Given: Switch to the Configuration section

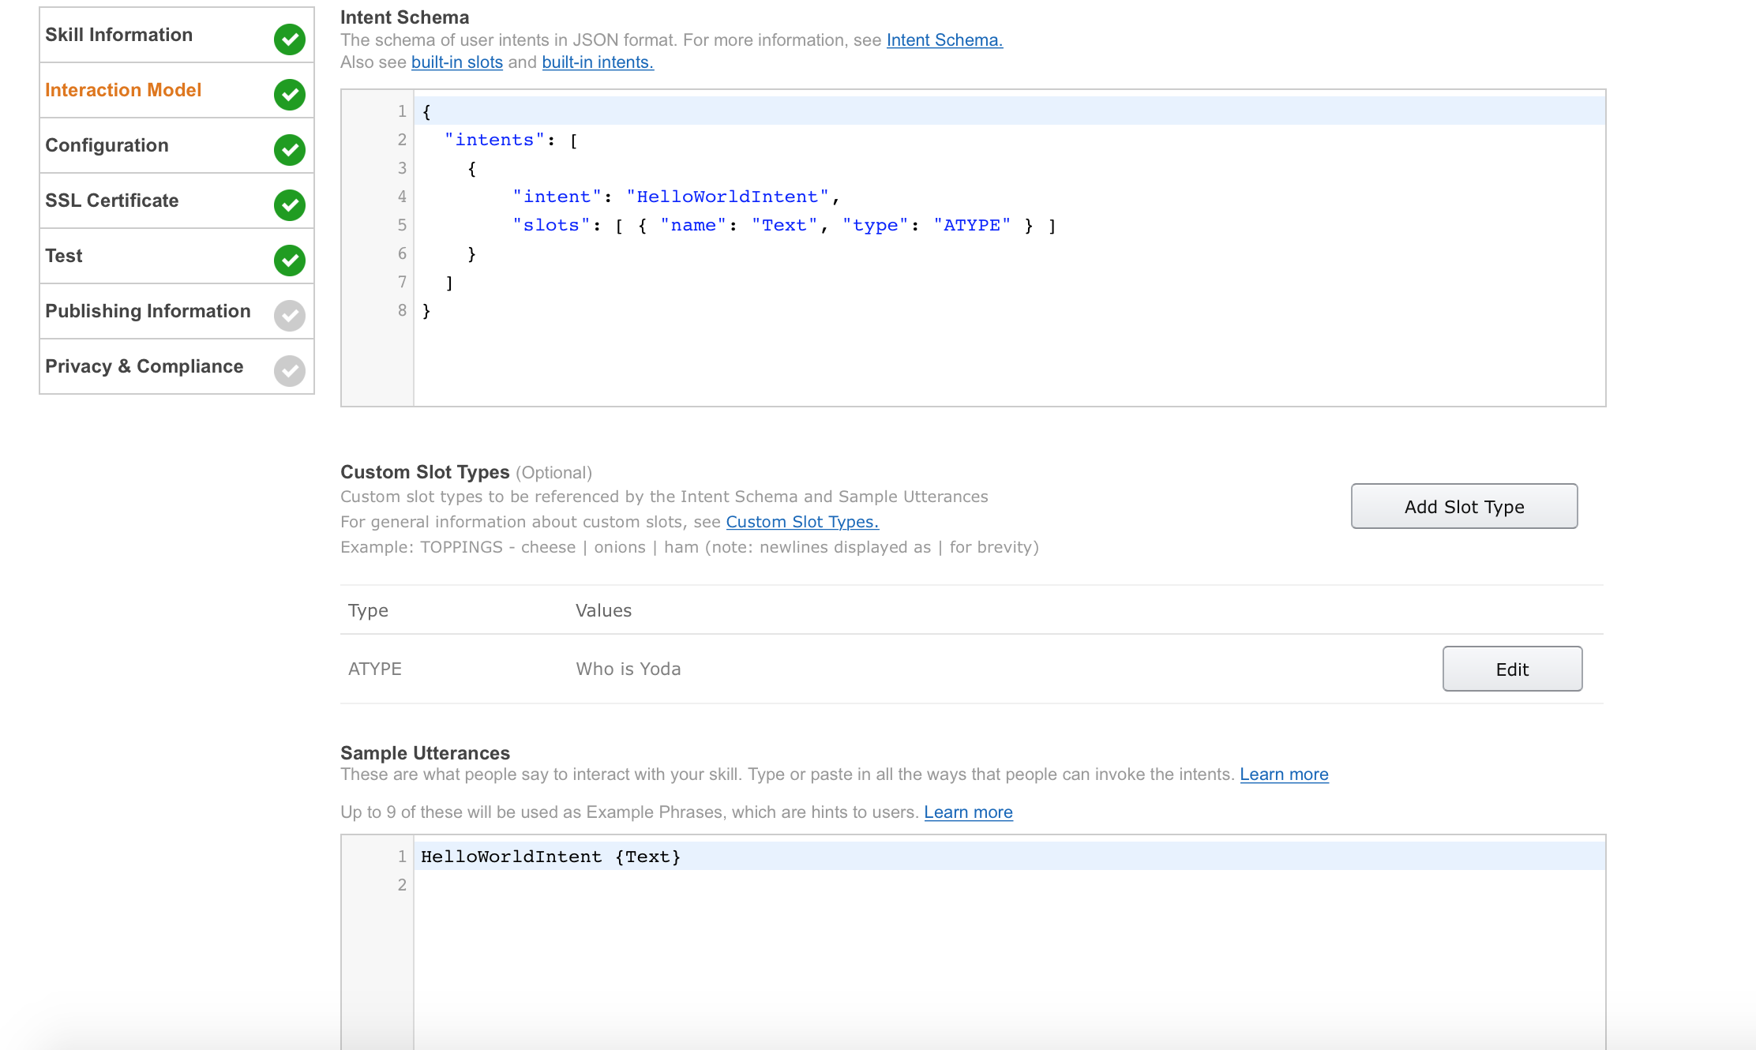Looking at the screenshot, I should [107, 145].
